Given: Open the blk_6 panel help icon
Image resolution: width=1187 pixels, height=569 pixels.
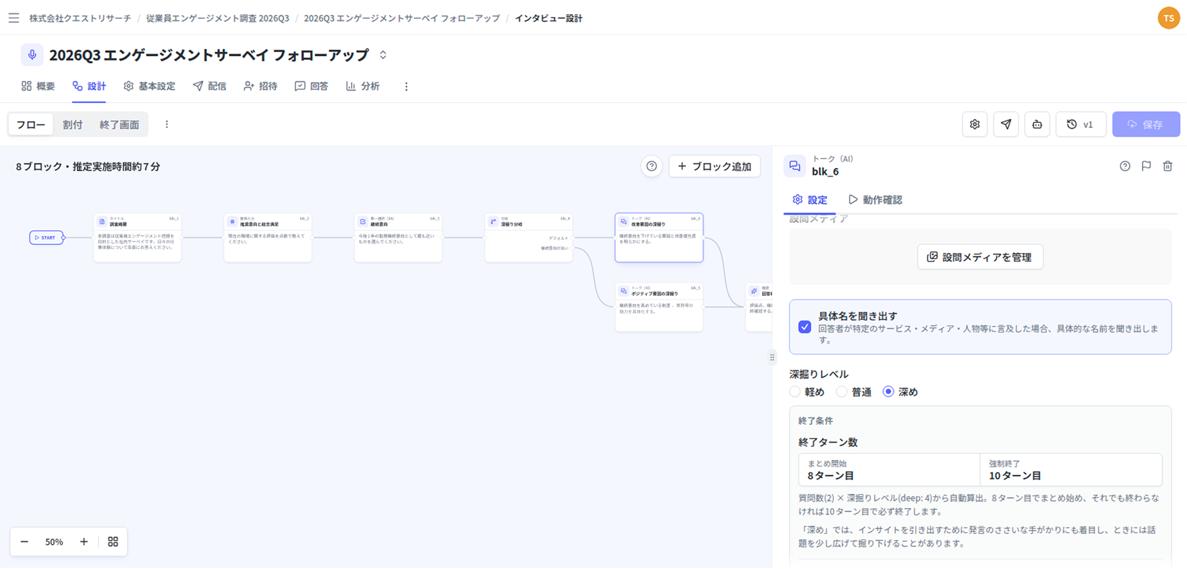Looking at the screenshot, I should tap(1125, 166).
